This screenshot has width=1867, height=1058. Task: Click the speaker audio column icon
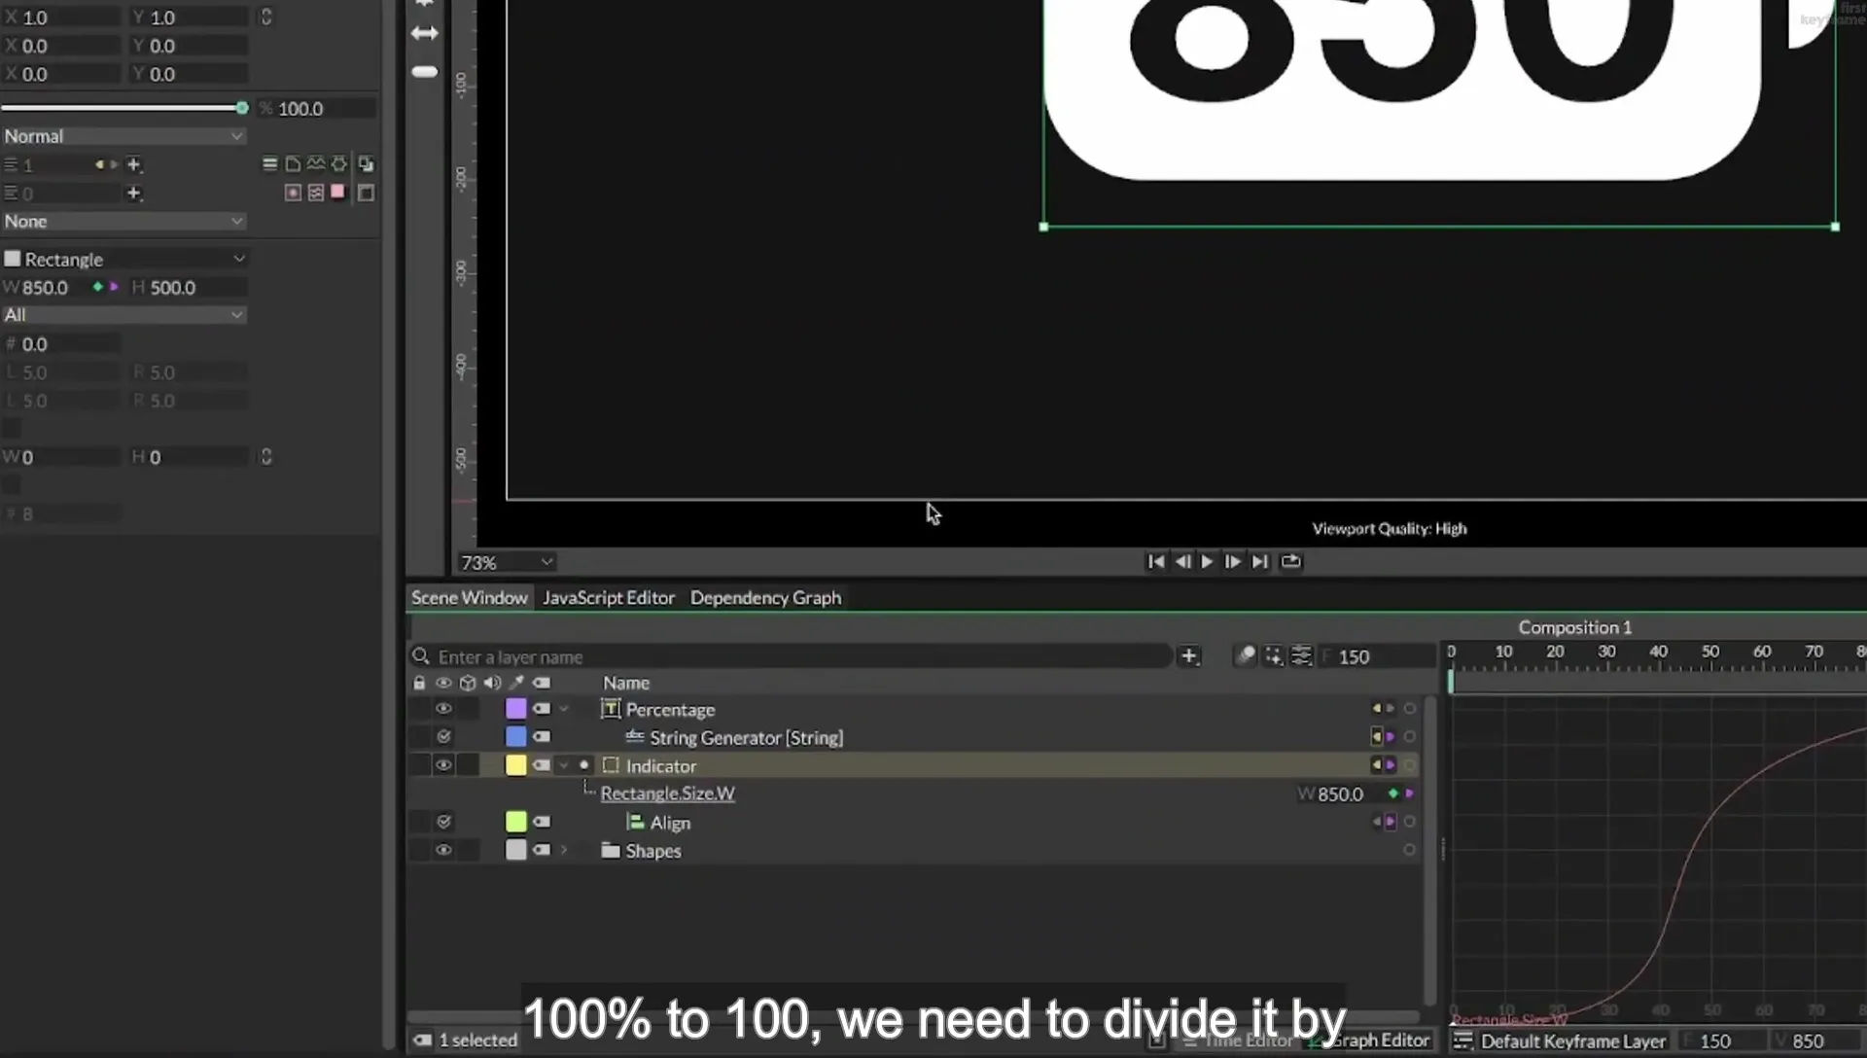492,684
